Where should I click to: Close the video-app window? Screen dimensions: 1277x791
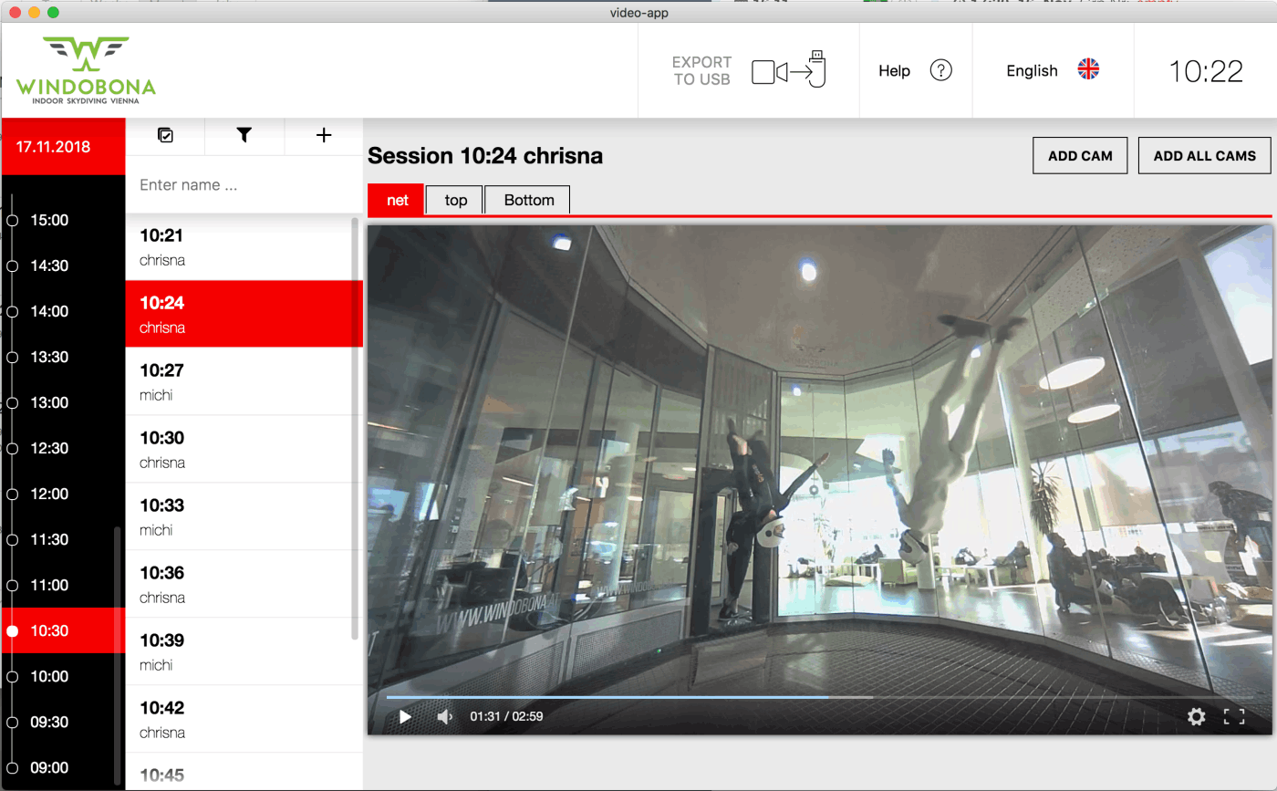pyautogui.click(x=15, y=13)
